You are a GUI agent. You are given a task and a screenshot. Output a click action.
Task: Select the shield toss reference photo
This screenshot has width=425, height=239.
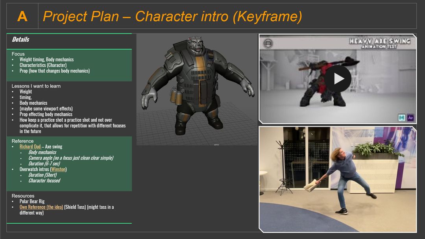[338, 179]
